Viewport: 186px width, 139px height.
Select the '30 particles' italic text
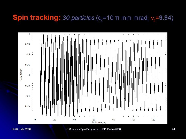(79, 18)
